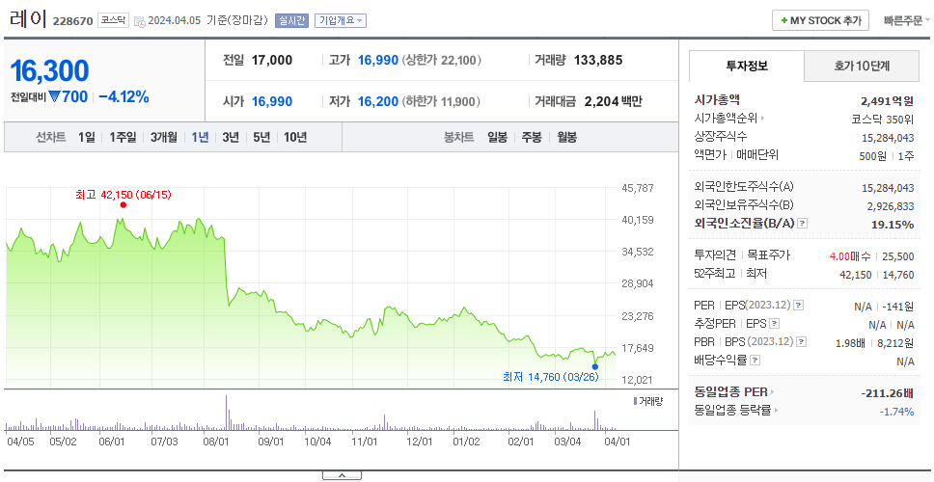Show the 일봉 candle chart

click(497, 138)
